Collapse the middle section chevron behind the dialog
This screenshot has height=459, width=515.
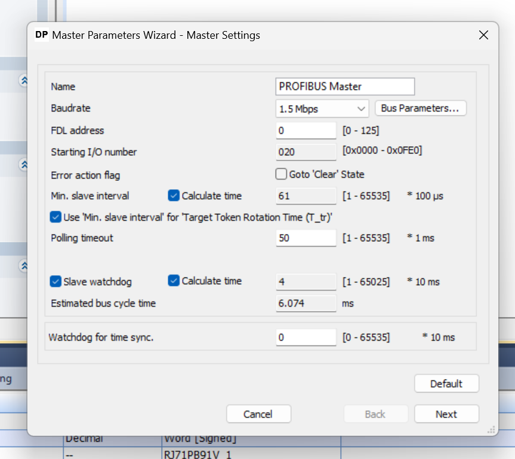click(x=24, y=165)
